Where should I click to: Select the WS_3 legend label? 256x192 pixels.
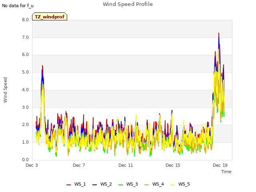[x=132, y=184]
